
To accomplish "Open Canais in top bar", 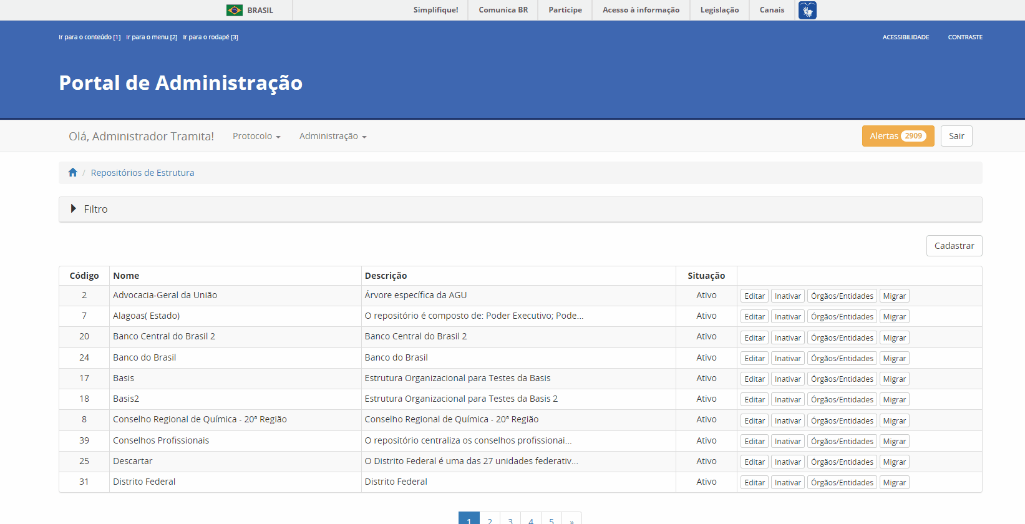I will (772, 10).
